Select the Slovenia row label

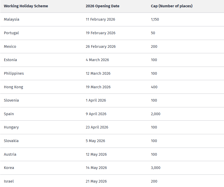coord(11,100)
